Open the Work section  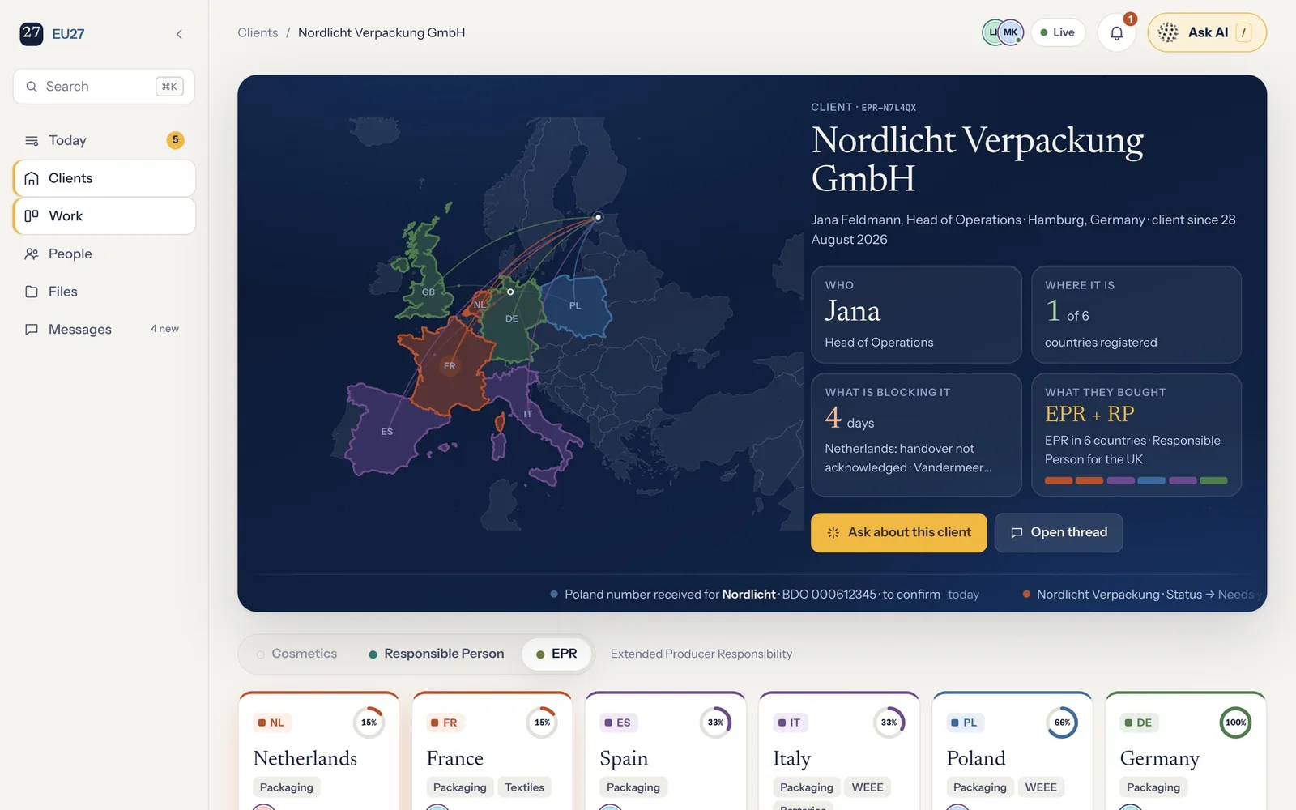(x=104, y=216)
